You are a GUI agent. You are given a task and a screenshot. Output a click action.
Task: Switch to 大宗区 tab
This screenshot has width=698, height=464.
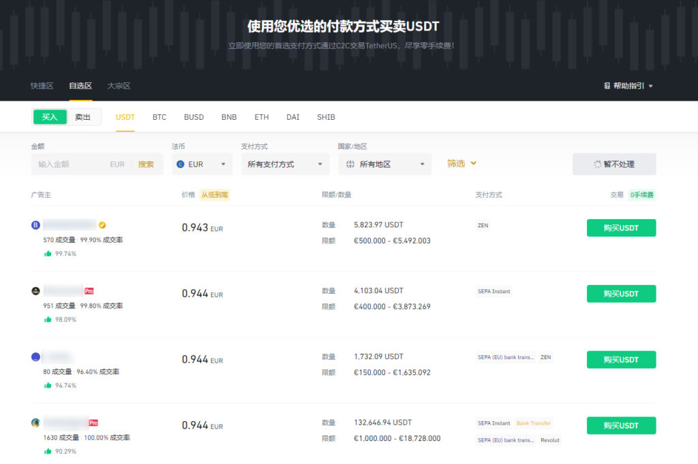point(119,86)
